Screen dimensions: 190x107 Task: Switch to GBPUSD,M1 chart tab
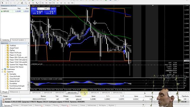click(x=36, y=92)
